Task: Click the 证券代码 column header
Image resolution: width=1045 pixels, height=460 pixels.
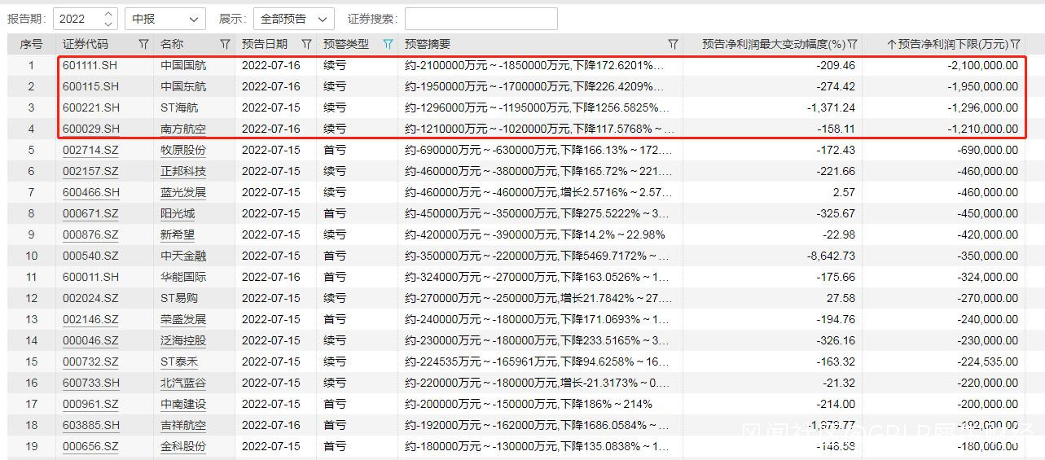Action: (x=86, y=44)
